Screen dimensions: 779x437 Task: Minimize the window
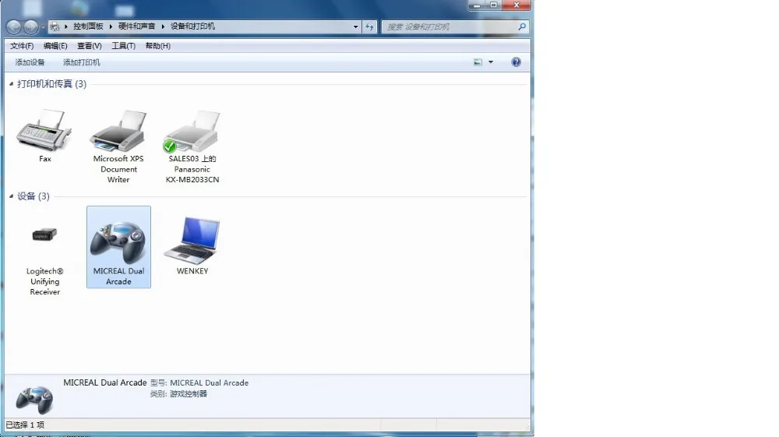pos(477,5)
